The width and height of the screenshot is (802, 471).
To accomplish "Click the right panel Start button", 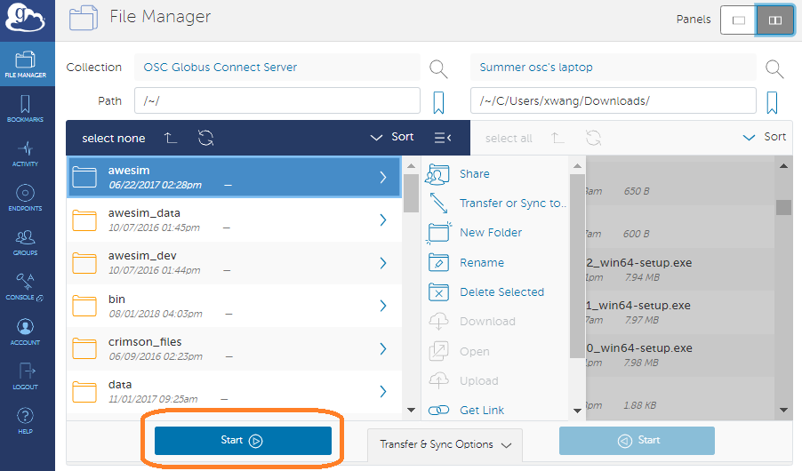I will tap(637, 440).
